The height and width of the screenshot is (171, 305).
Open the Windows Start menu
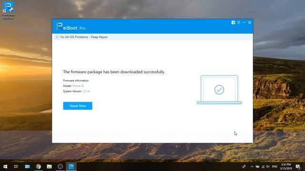pos(5,167)
